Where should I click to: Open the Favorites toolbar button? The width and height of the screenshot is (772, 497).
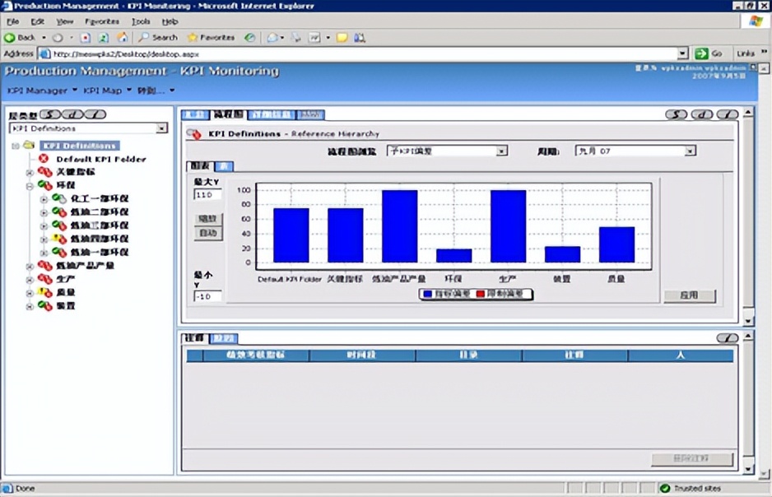click(211, 37)
